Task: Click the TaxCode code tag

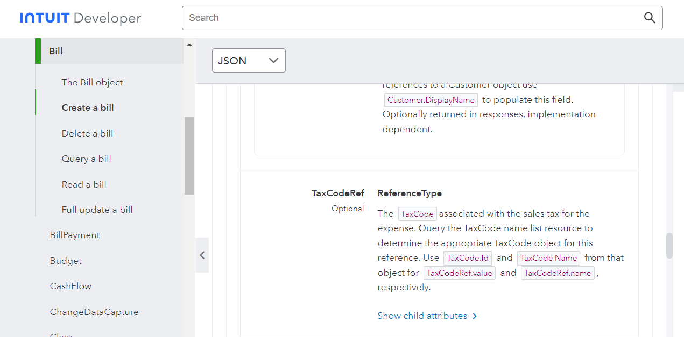Action: [x=417, y=214]
